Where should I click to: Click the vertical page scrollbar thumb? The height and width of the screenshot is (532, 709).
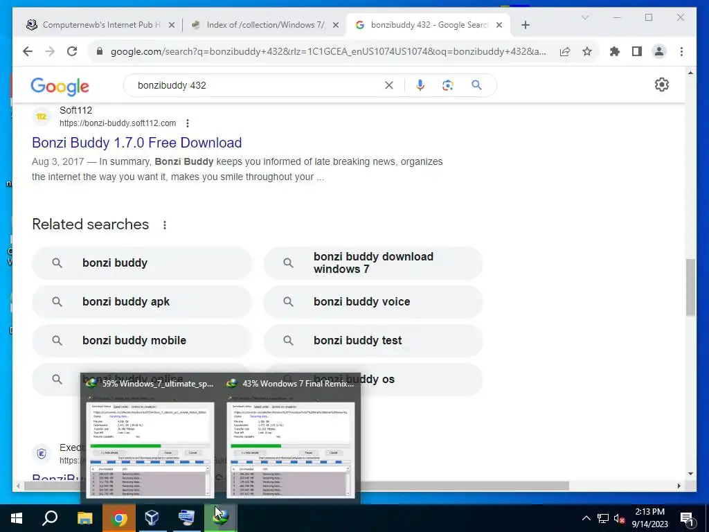click(x=690, y=287)
